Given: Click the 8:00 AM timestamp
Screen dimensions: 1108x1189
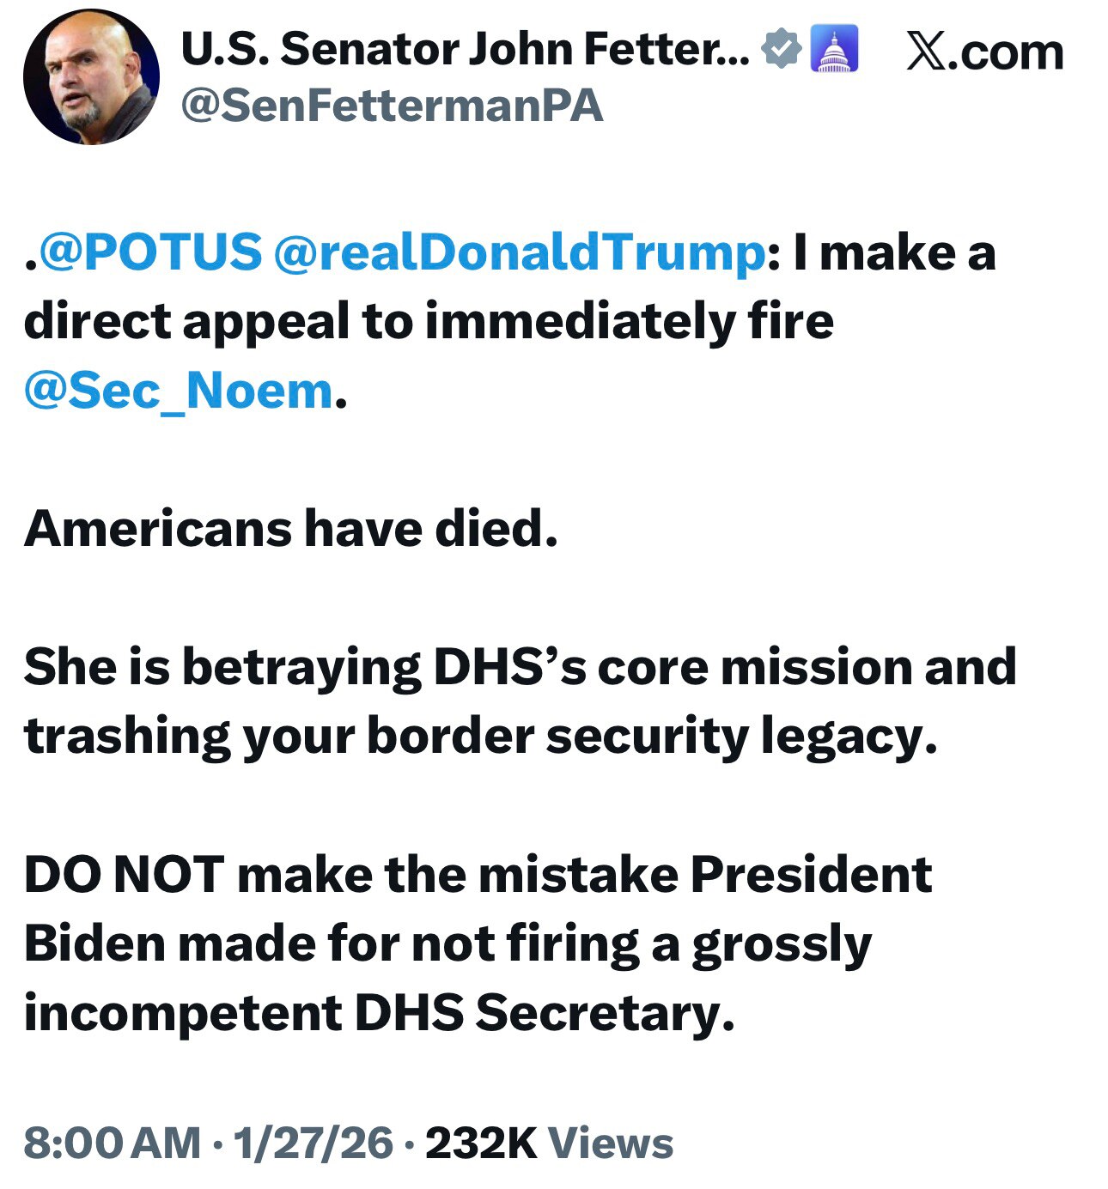Looking at the screenshot, I should (112, 1143).
